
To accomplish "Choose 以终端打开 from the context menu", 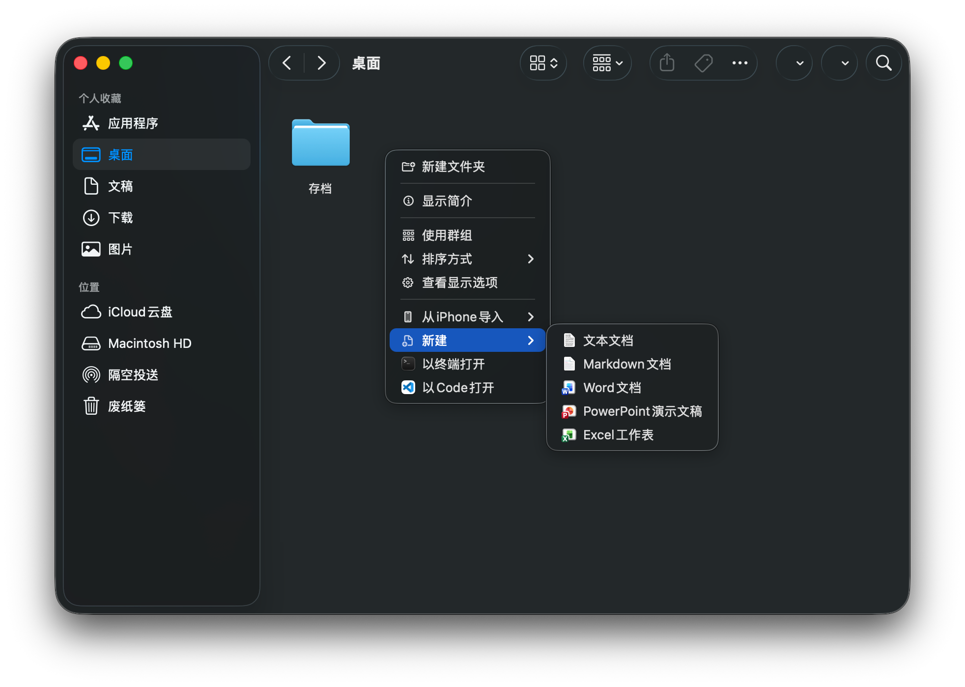I will coord(467,364).
